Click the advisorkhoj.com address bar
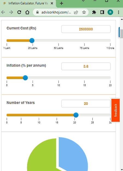Screen dimensions: 123x171 tap(56, 12)
